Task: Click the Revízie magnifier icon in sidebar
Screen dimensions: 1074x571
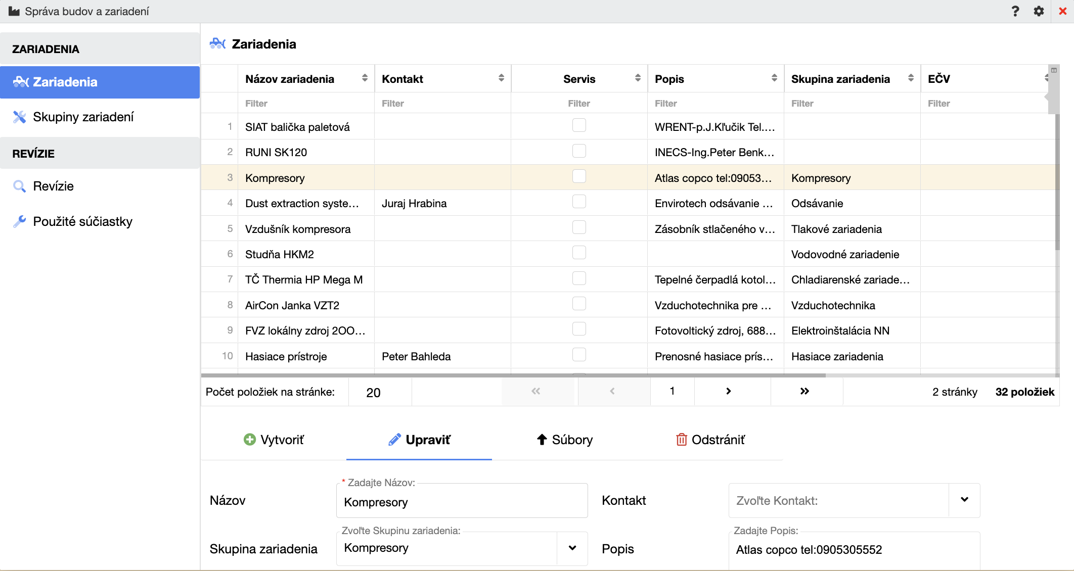Action: [x=19, y=186]
